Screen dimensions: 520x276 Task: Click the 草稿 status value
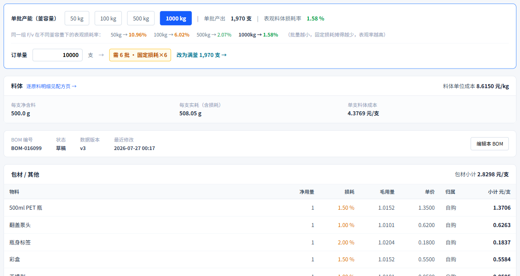[x=61, y=148]
